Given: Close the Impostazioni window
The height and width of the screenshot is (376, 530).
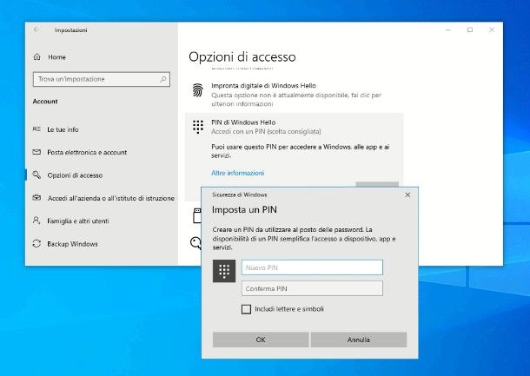Looking at the screenshot, I should coord(492,30).
